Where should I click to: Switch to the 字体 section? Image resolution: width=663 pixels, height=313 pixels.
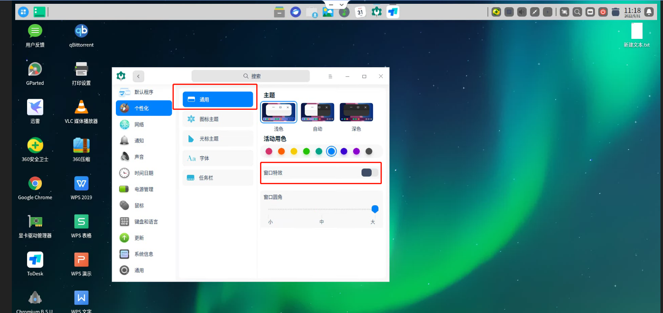click(x=218, y=158)
